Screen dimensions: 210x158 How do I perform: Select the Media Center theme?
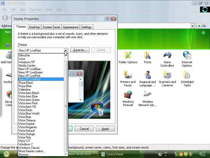[x=41, y=66]
